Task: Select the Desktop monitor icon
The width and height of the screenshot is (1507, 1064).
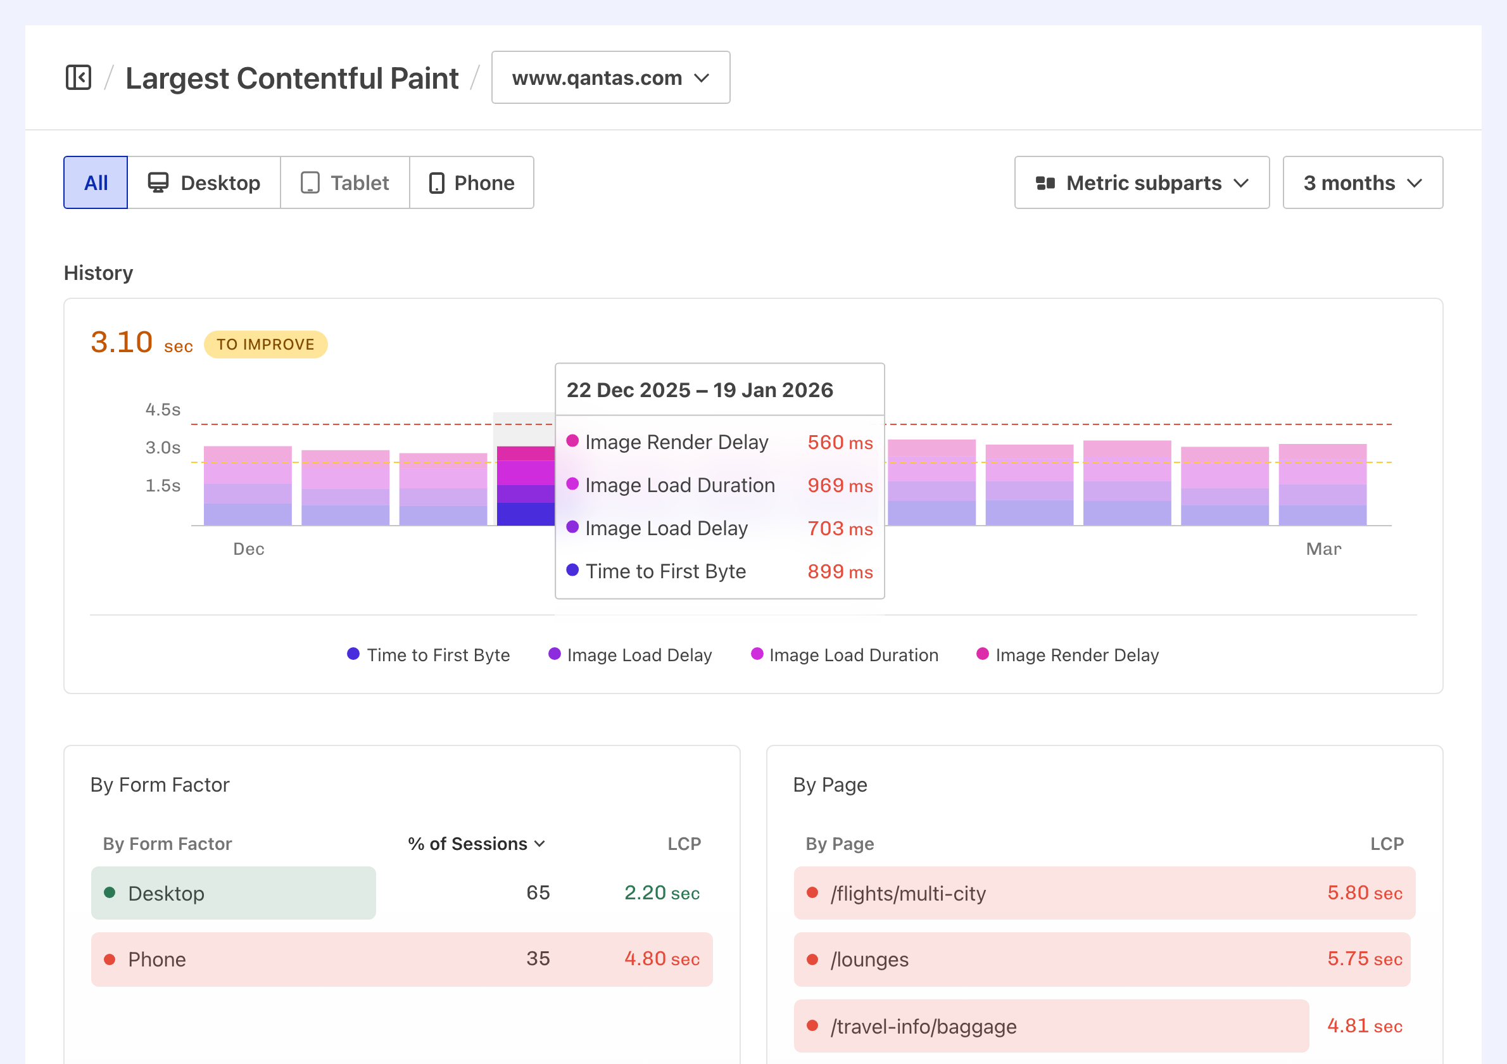Action: (x=158, y=182)
